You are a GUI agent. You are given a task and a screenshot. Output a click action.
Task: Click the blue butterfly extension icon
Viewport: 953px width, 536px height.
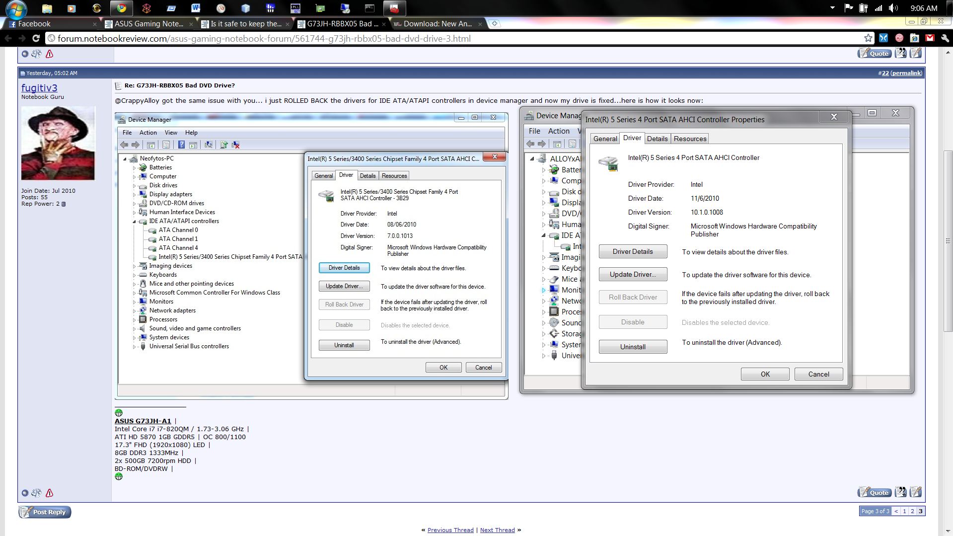(883, 38)
